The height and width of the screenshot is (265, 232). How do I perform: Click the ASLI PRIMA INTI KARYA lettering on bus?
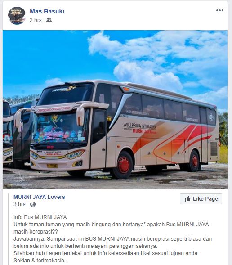[140, 126]
